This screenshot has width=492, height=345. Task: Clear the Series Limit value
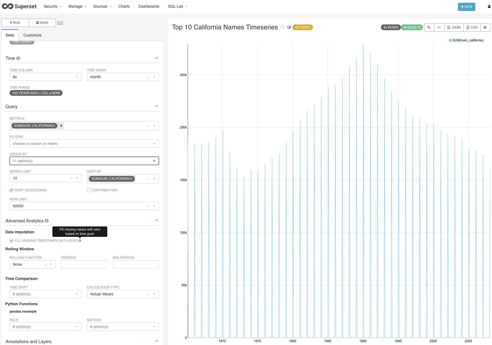coord(71,178)
